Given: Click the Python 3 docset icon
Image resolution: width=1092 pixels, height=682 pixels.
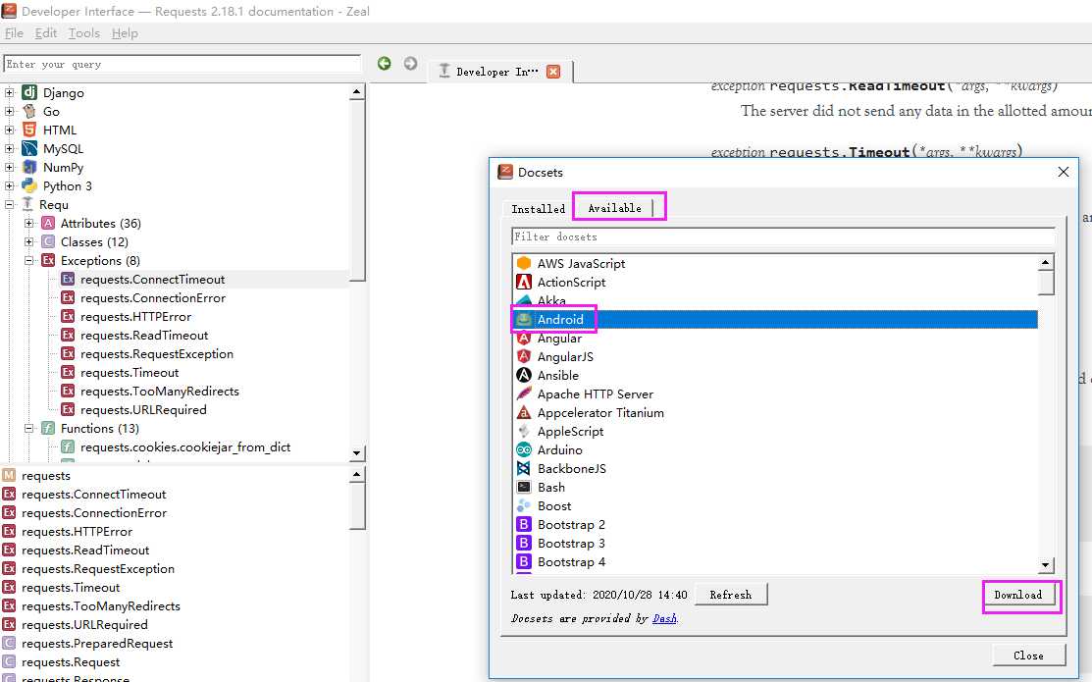Looking at the screenshot, I should 29,186.
